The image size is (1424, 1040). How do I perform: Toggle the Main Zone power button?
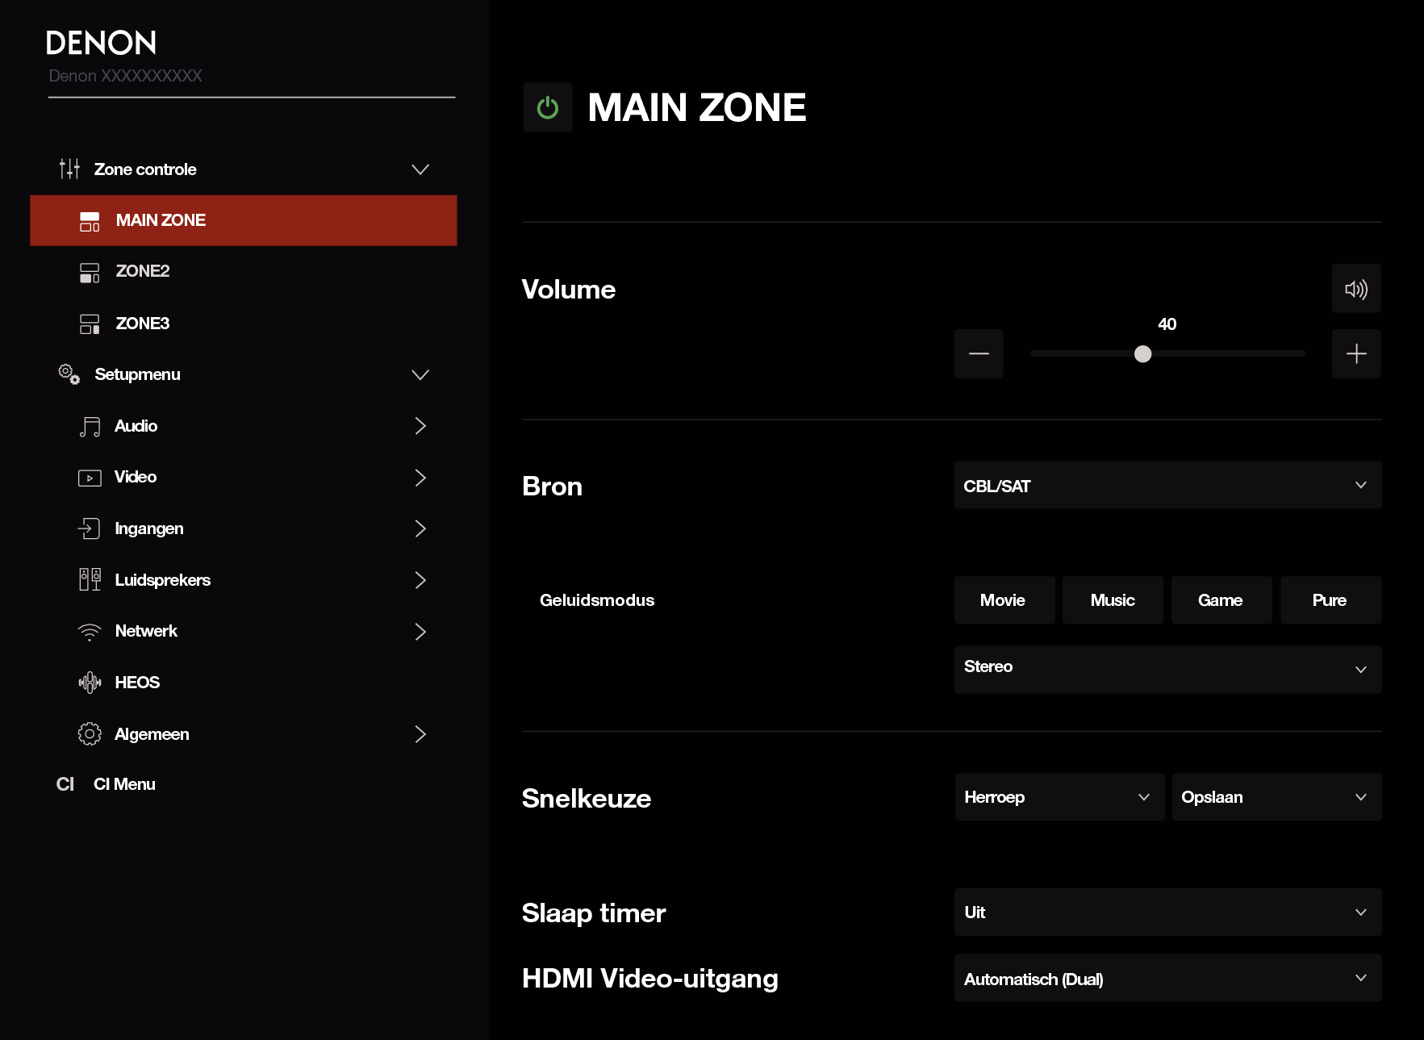(547, 107)
